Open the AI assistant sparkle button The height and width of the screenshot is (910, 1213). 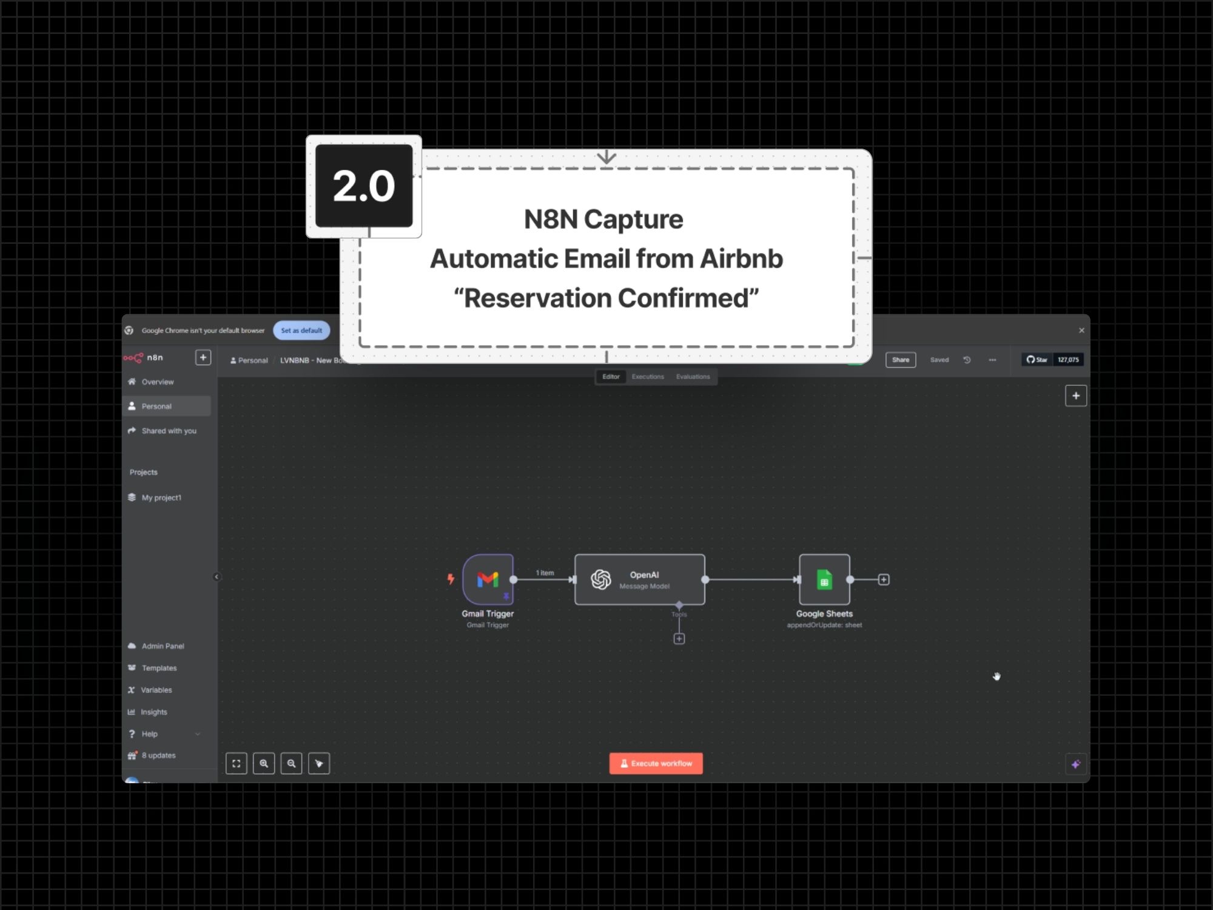1075,764
